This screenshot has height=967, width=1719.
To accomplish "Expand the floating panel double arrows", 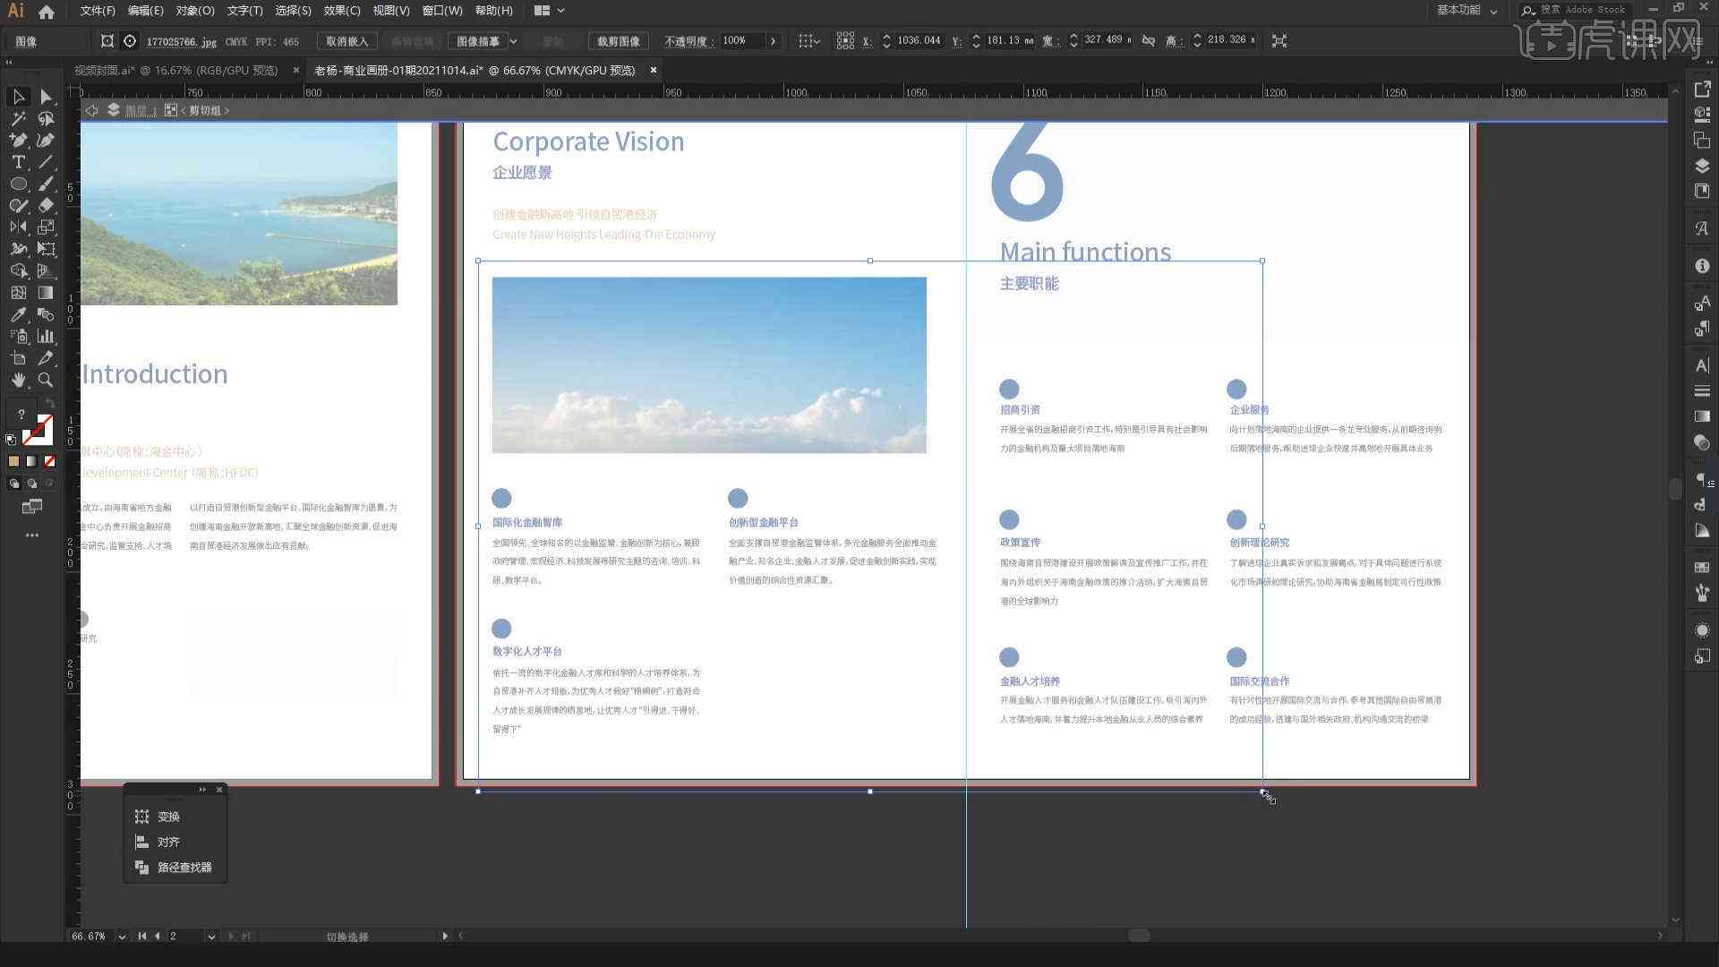I will click(202, 790).
